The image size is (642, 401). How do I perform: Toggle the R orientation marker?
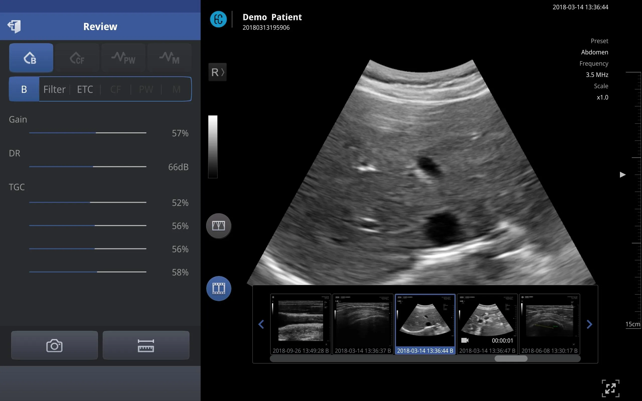tap(217, 72)
